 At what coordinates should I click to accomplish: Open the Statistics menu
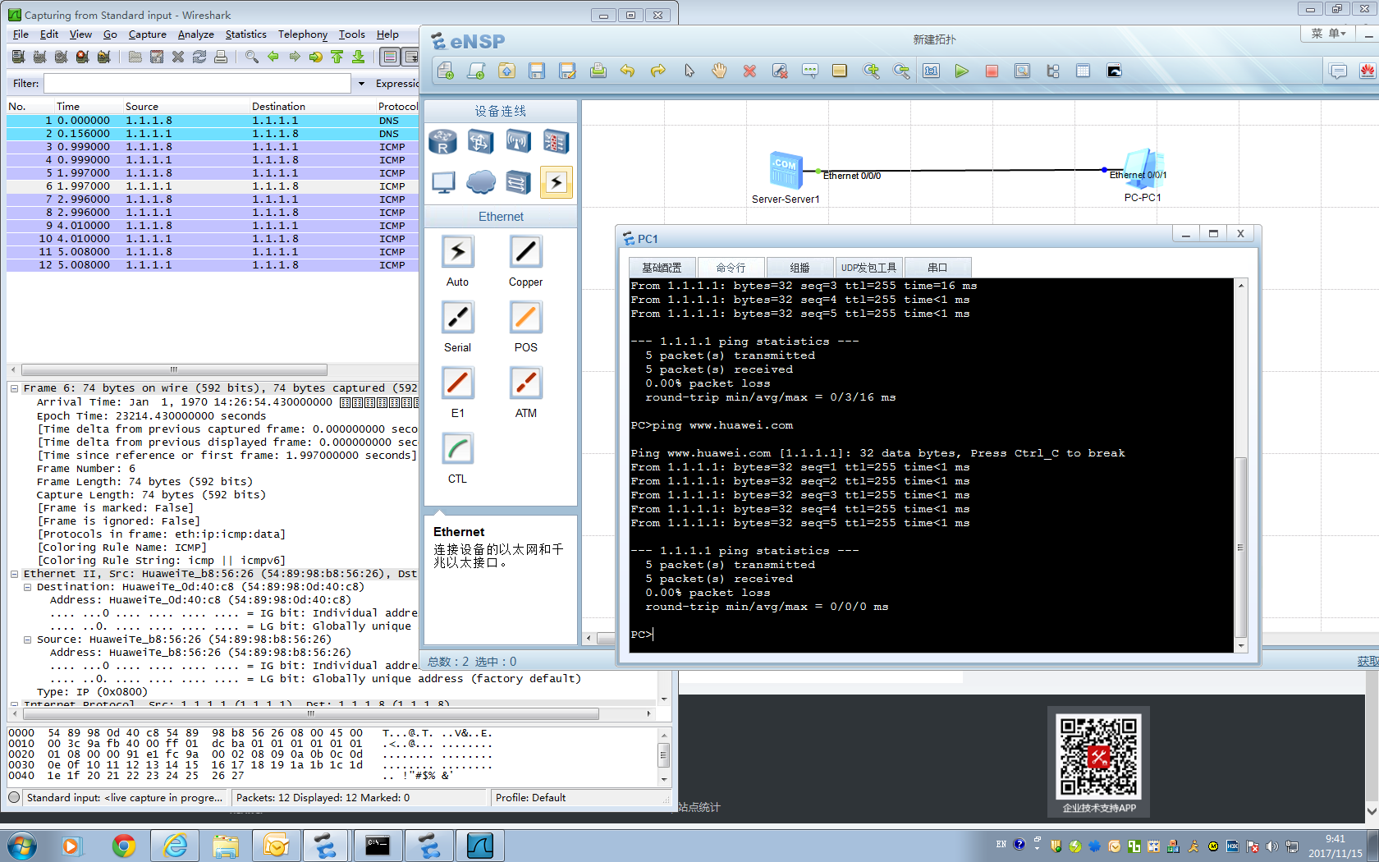(246, 34)
